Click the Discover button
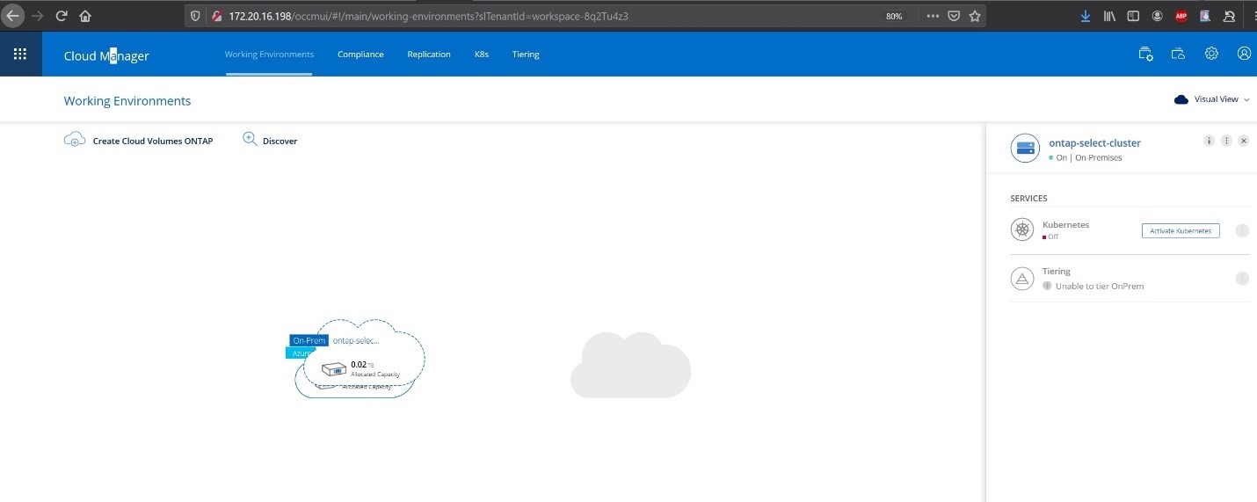Image resolution: width=1257 pixels, height=502 pixels. click(x=280, y=141)
